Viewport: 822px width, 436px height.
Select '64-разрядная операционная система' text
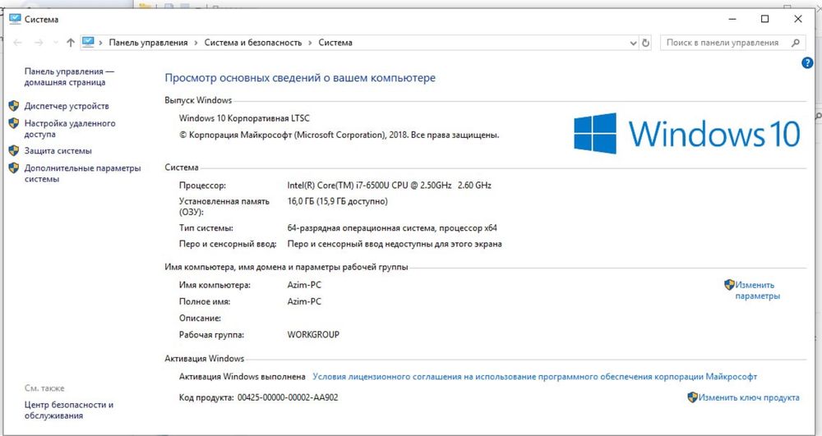tap(392, 228)
